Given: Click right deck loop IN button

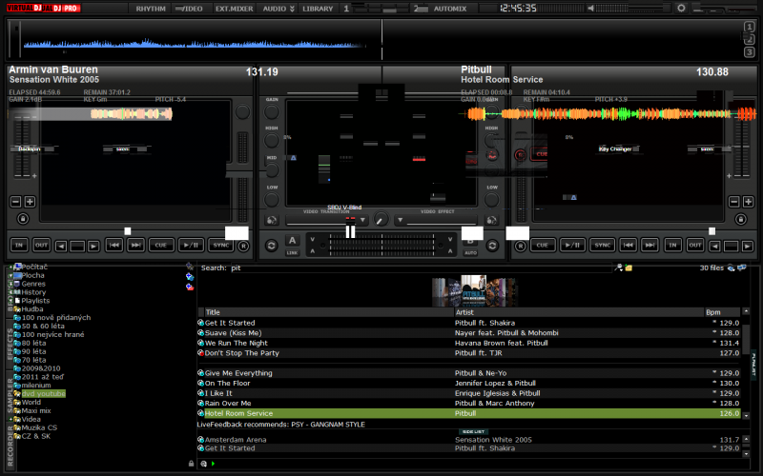Looking at the screenshot, I should tap(672, 246).
